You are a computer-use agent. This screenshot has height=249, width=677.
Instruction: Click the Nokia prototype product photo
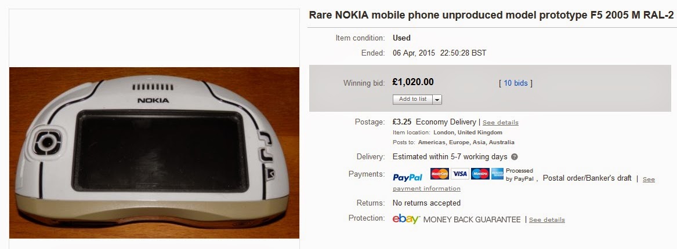154,153
